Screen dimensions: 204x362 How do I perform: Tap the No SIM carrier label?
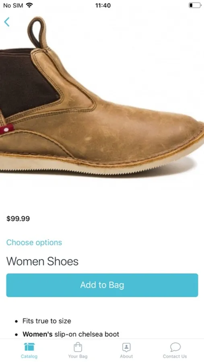(x=13, y=5)
